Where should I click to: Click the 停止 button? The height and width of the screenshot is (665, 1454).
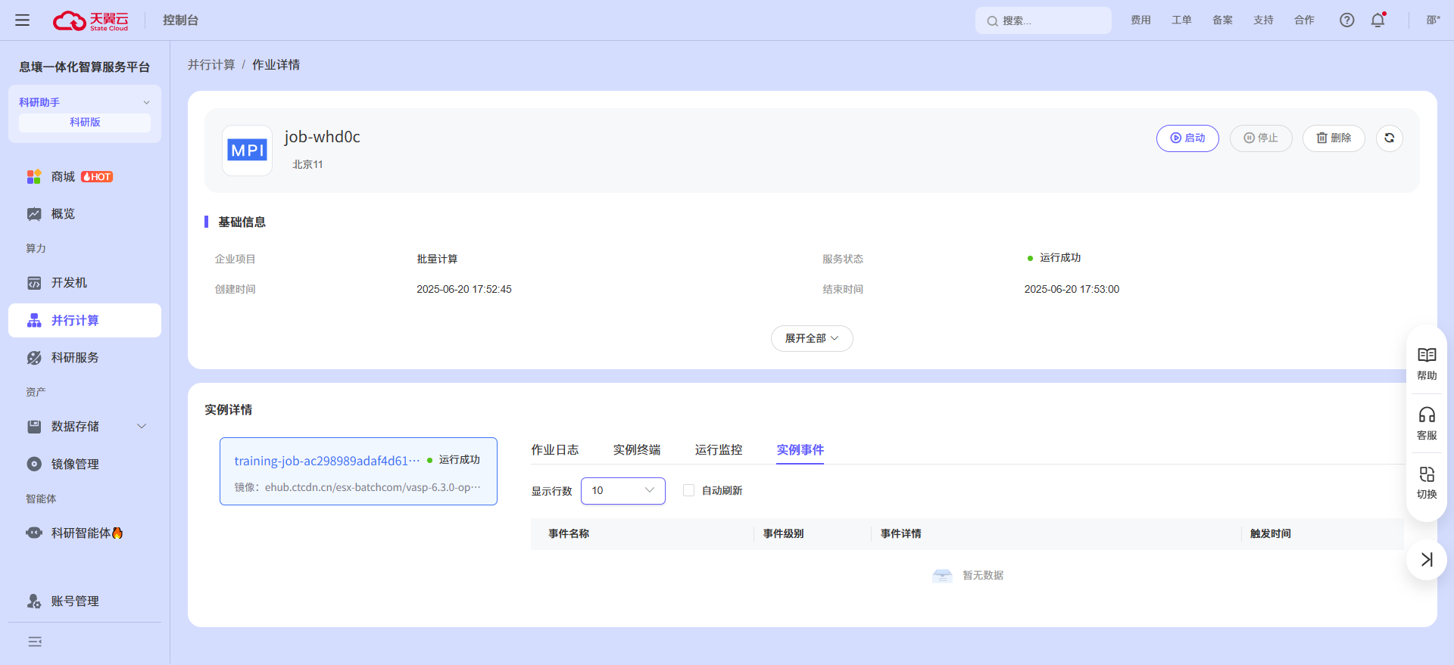click(1261, 138)
